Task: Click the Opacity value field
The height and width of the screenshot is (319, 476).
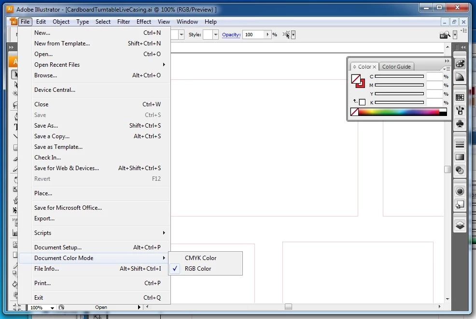Action: [254, 35]
